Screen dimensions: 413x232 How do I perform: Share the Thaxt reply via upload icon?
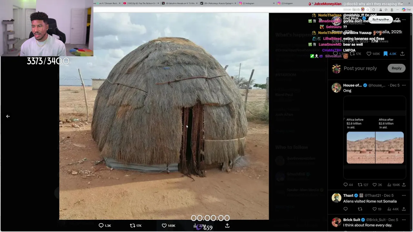point(404,209)
